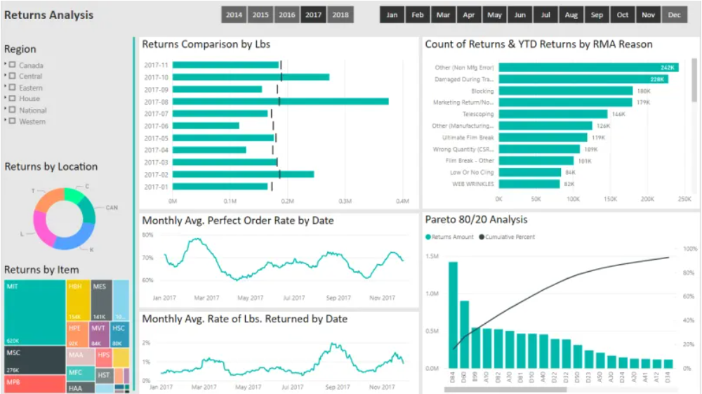Click the Other (Non Mfg Error) 242K bar
This screenshot has height=394, width=702.
(x=589, y=67)
